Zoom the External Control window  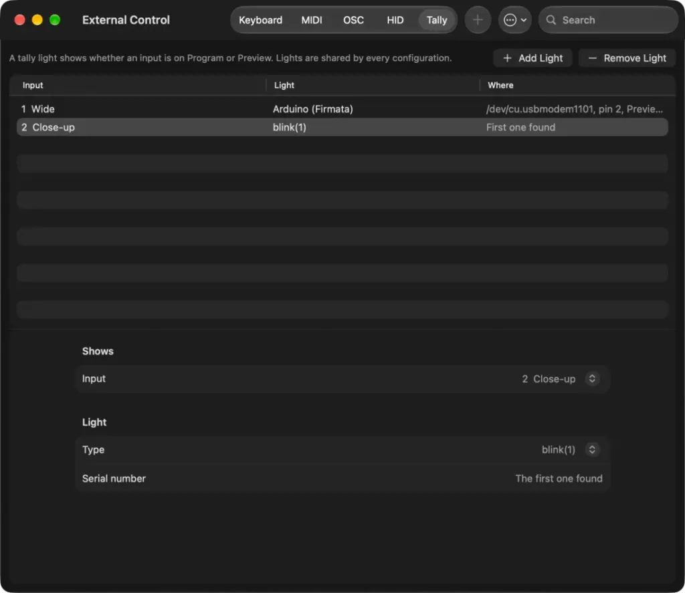[55, 20]
